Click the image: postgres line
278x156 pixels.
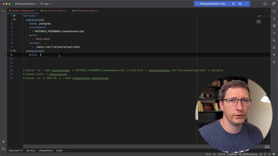[x=40, y=23]
